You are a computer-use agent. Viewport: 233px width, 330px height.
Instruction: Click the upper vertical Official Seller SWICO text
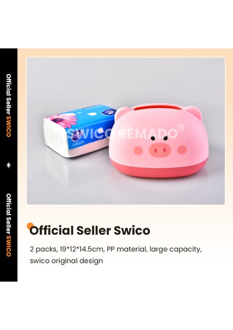(9, 106)
